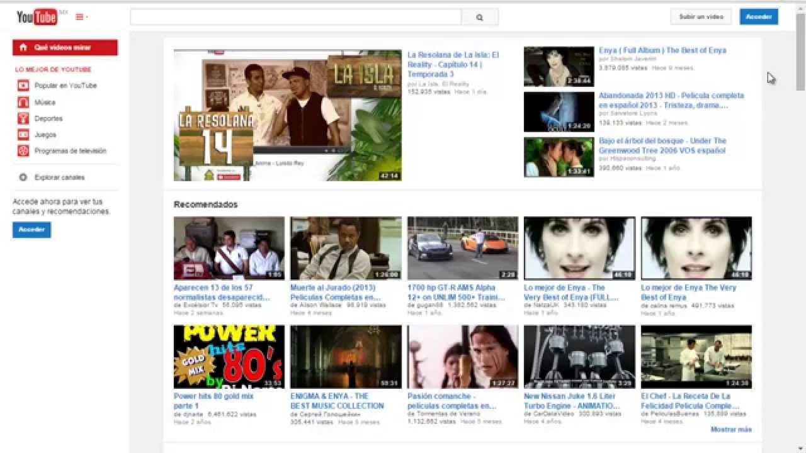Click the Explorar canales plus icon

(23, 177)
